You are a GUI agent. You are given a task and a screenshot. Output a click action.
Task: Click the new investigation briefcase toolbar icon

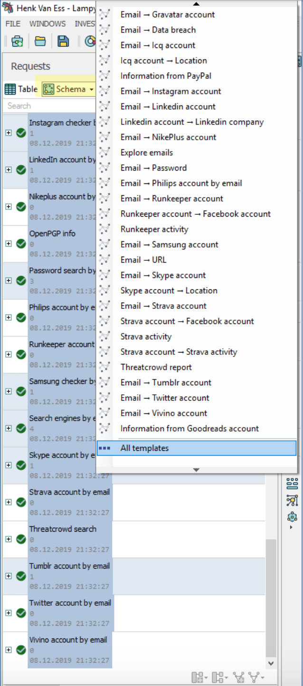tap(18, 41)
